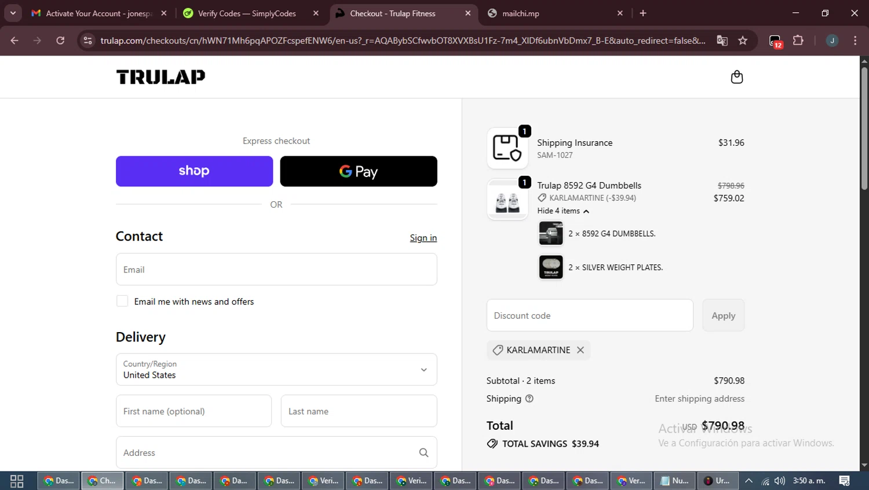The height and width of the screenshot is (490, 869).
Task: Open the Nu... notepad taskbar item
Action: (x=675, y=481)
